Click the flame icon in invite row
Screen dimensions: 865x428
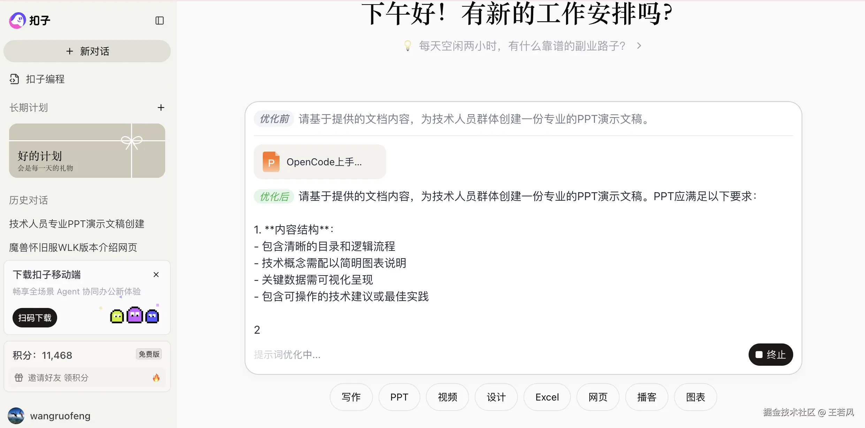point(156,378)
